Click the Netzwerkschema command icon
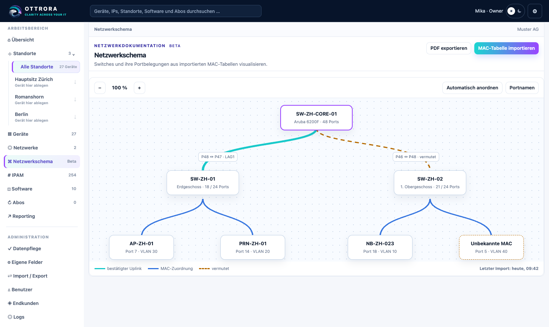The width and height of the screenshot is (549, 327). [x=10, y=162]
